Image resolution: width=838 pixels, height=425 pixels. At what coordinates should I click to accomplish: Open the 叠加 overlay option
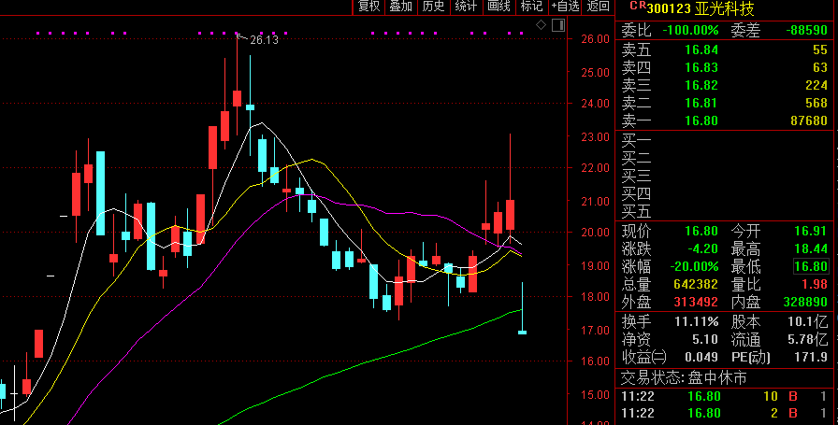coord(401,7)
